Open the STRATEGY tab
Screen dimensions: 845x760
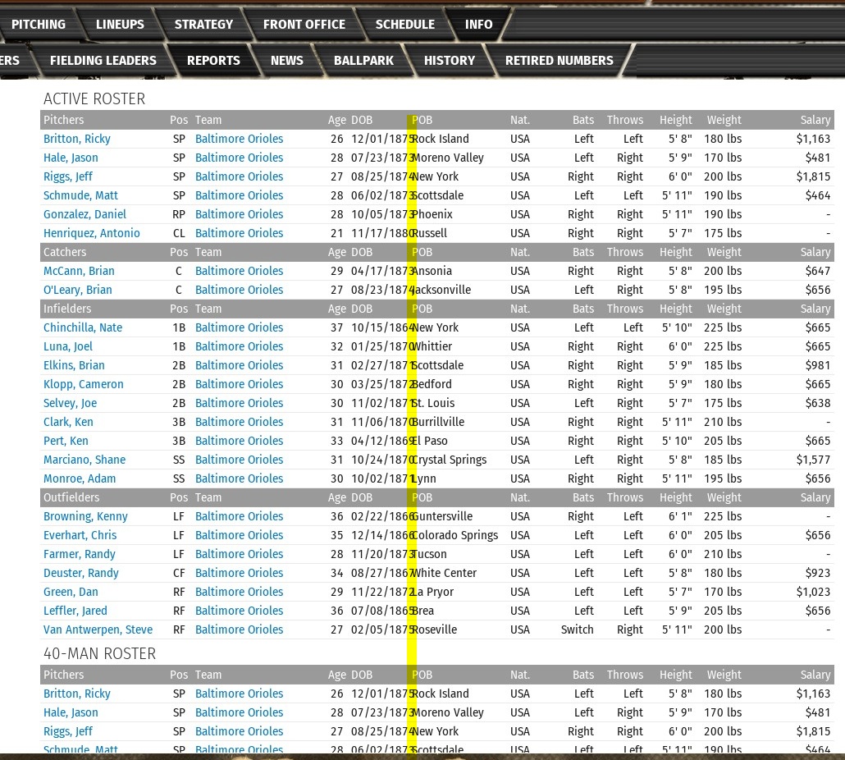click(203, 25)
